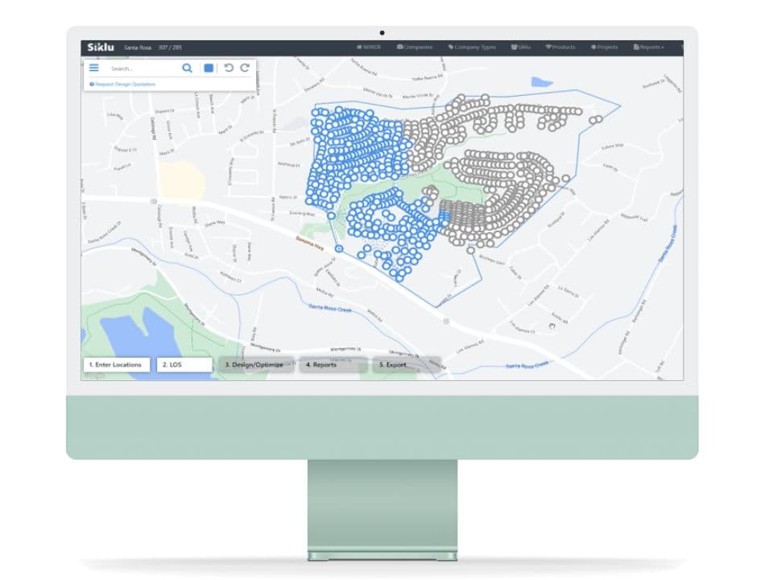Click the blue square selection tool

(209, 68)
